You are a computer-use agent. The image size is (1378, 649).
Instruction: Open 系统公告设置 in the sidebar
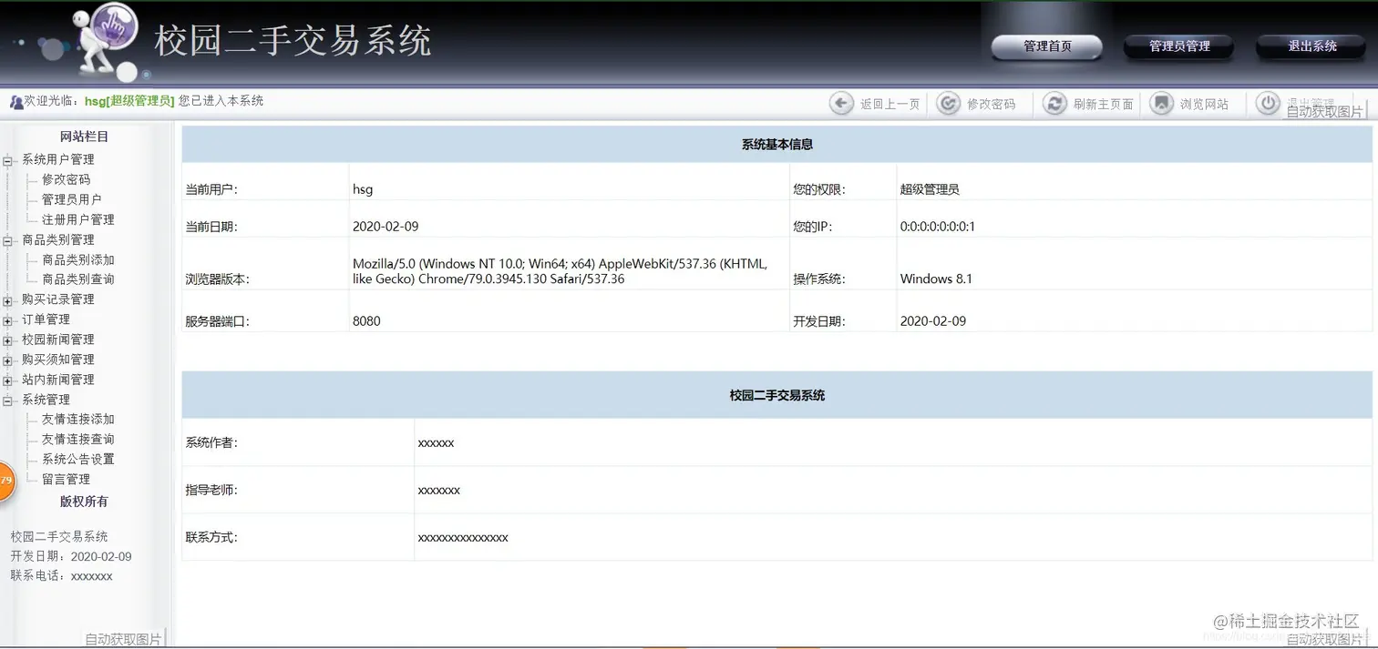[78, 459]
